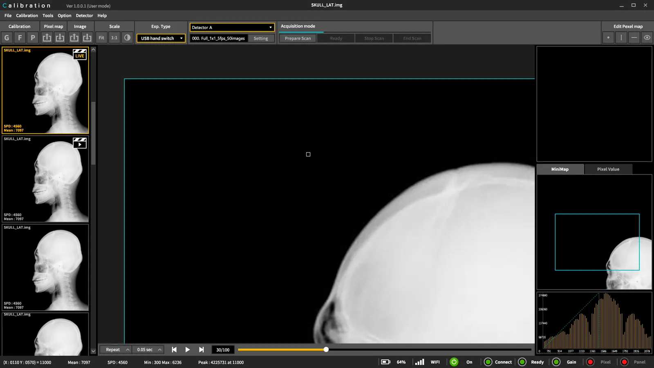Click the Setting button
This screenshot has width=654, height=368.
click(261, 38)
